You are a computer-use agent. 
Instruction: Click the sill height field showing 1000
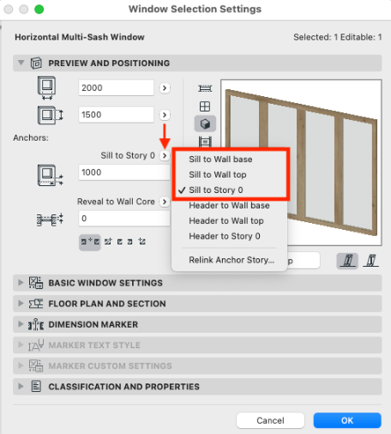click(x=124, y=172)
